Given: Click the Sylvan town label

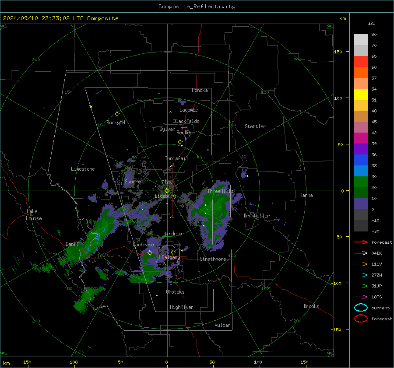Looking at the screenshot, I should click(167, 129).
